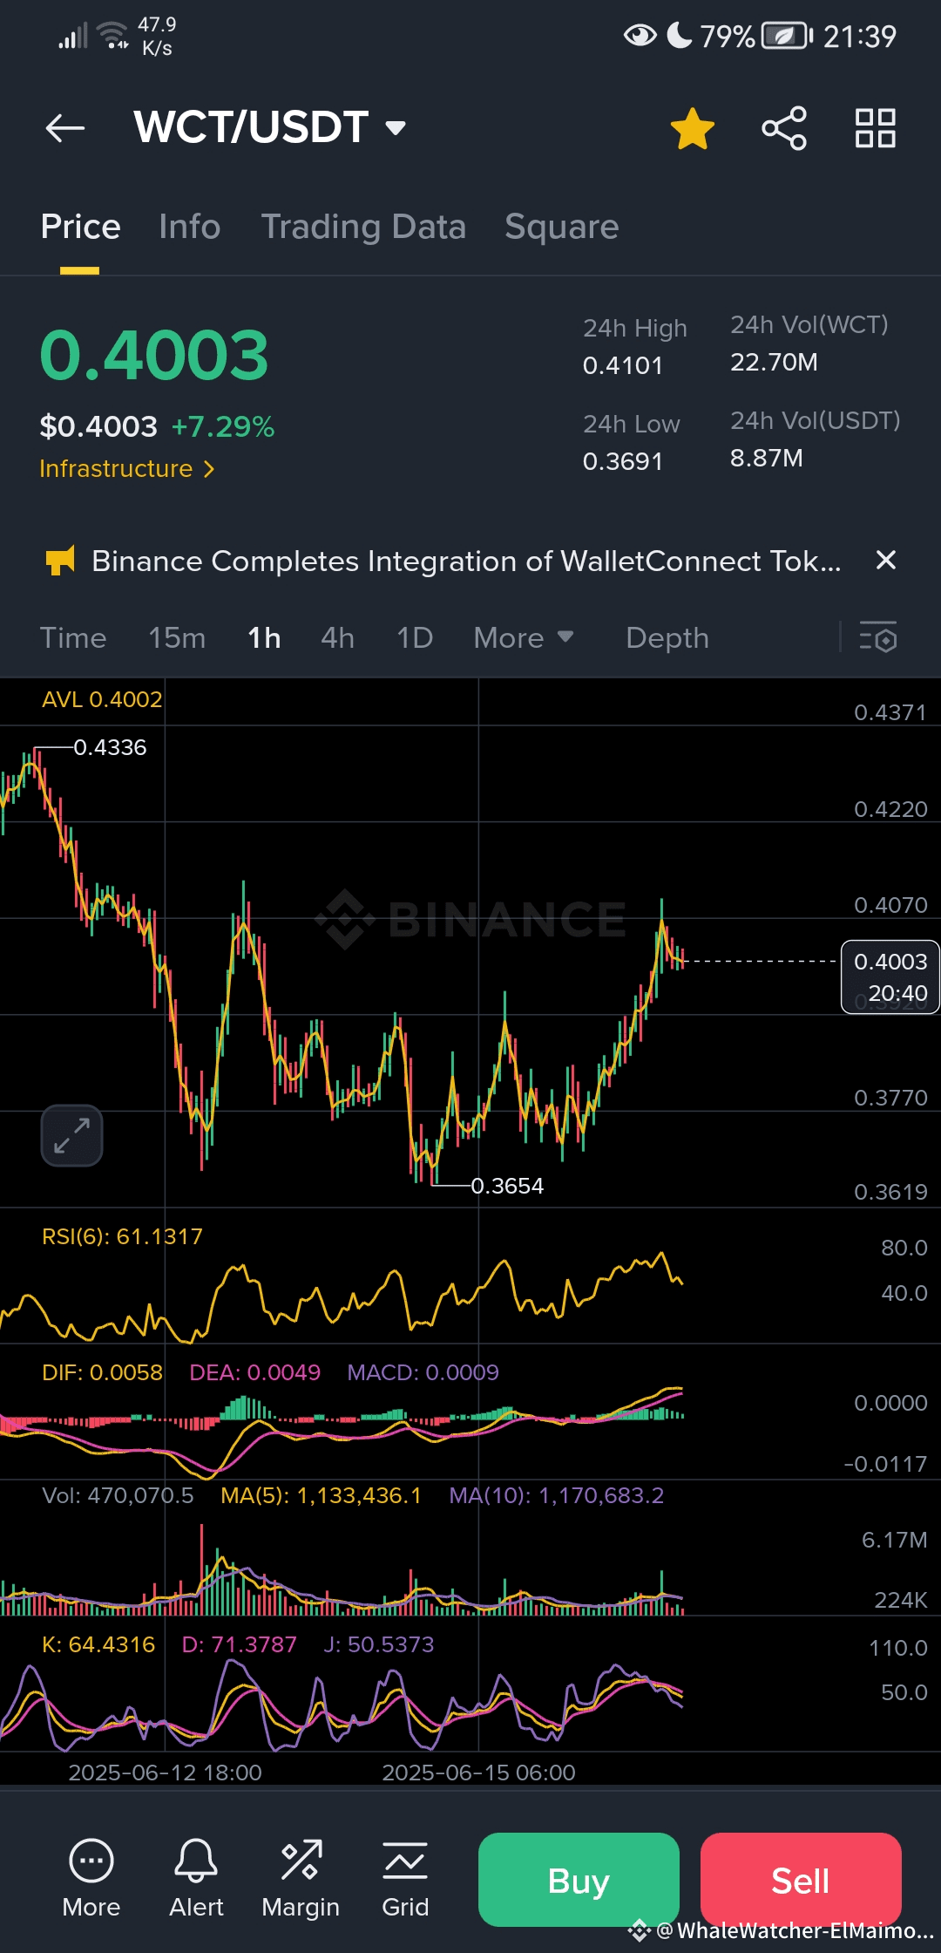Tap the Wi-Fi icon in status bar
Screen dimensions: 941x1953
point(112,35)
